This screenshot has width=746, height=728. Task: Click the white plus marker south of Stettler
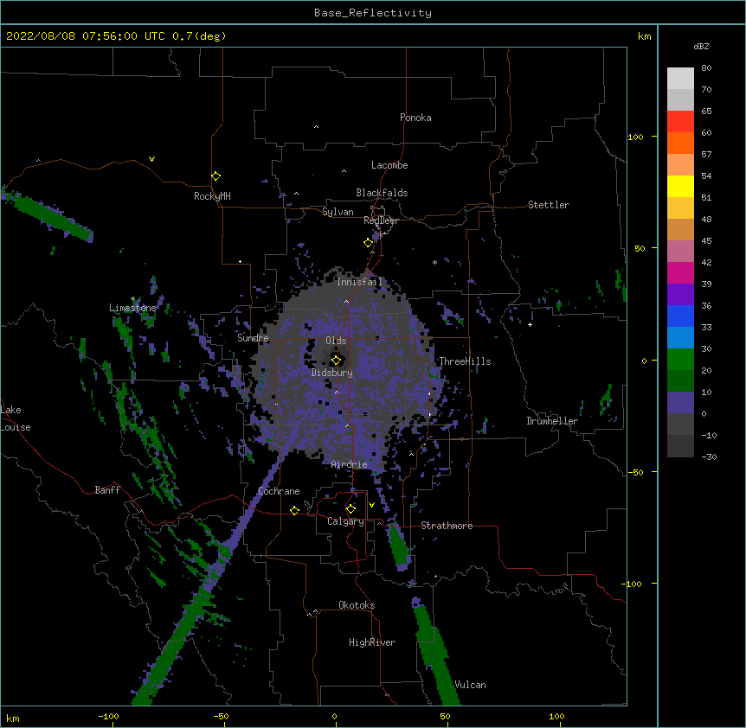point(530,324)
